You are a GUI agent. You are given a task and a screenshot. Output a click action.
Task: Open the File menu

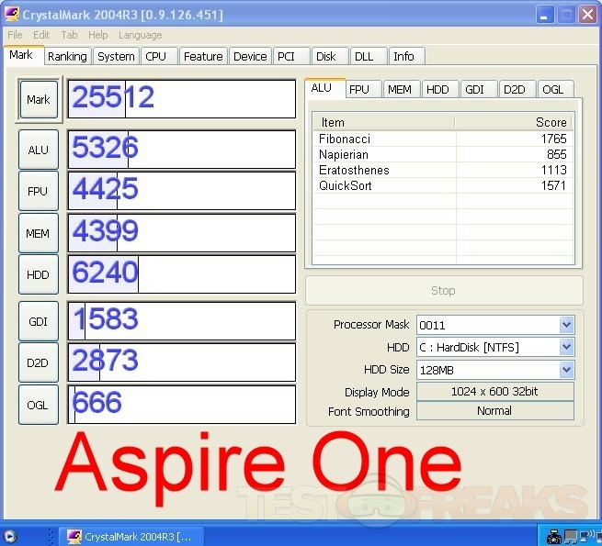15,35
